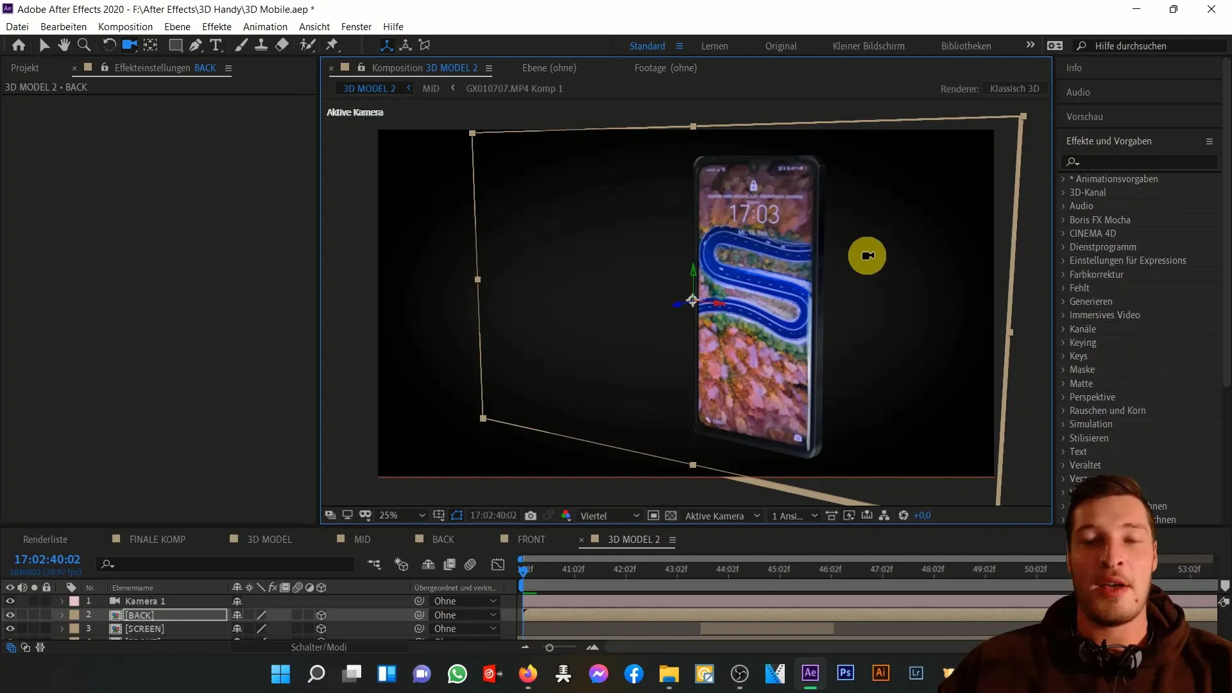Image resolution: width=1232 pixels, height=693 pixels.
Task: Open the Komposition menu
Action: pos(125,26)
